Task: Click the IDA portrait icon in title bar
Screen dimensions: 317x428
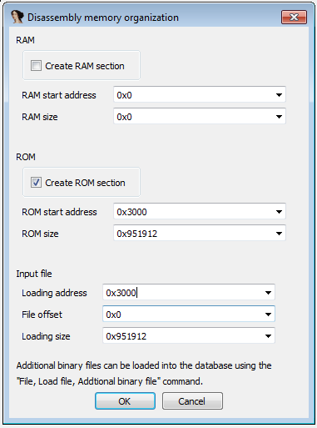Action: click(x=17, y=17)
